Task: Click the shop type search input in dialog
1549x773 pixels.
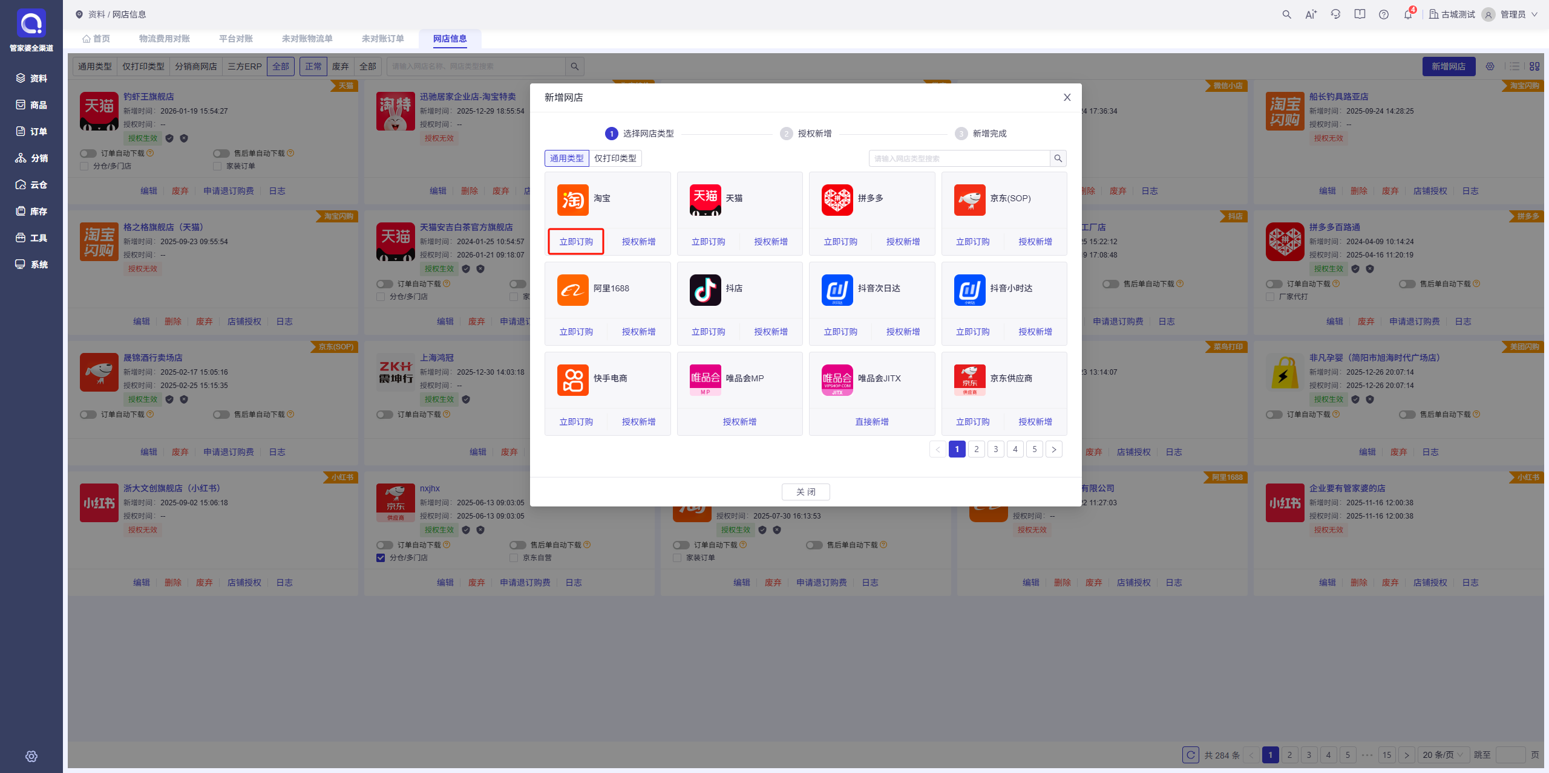Action: click(x=960, y=158)
